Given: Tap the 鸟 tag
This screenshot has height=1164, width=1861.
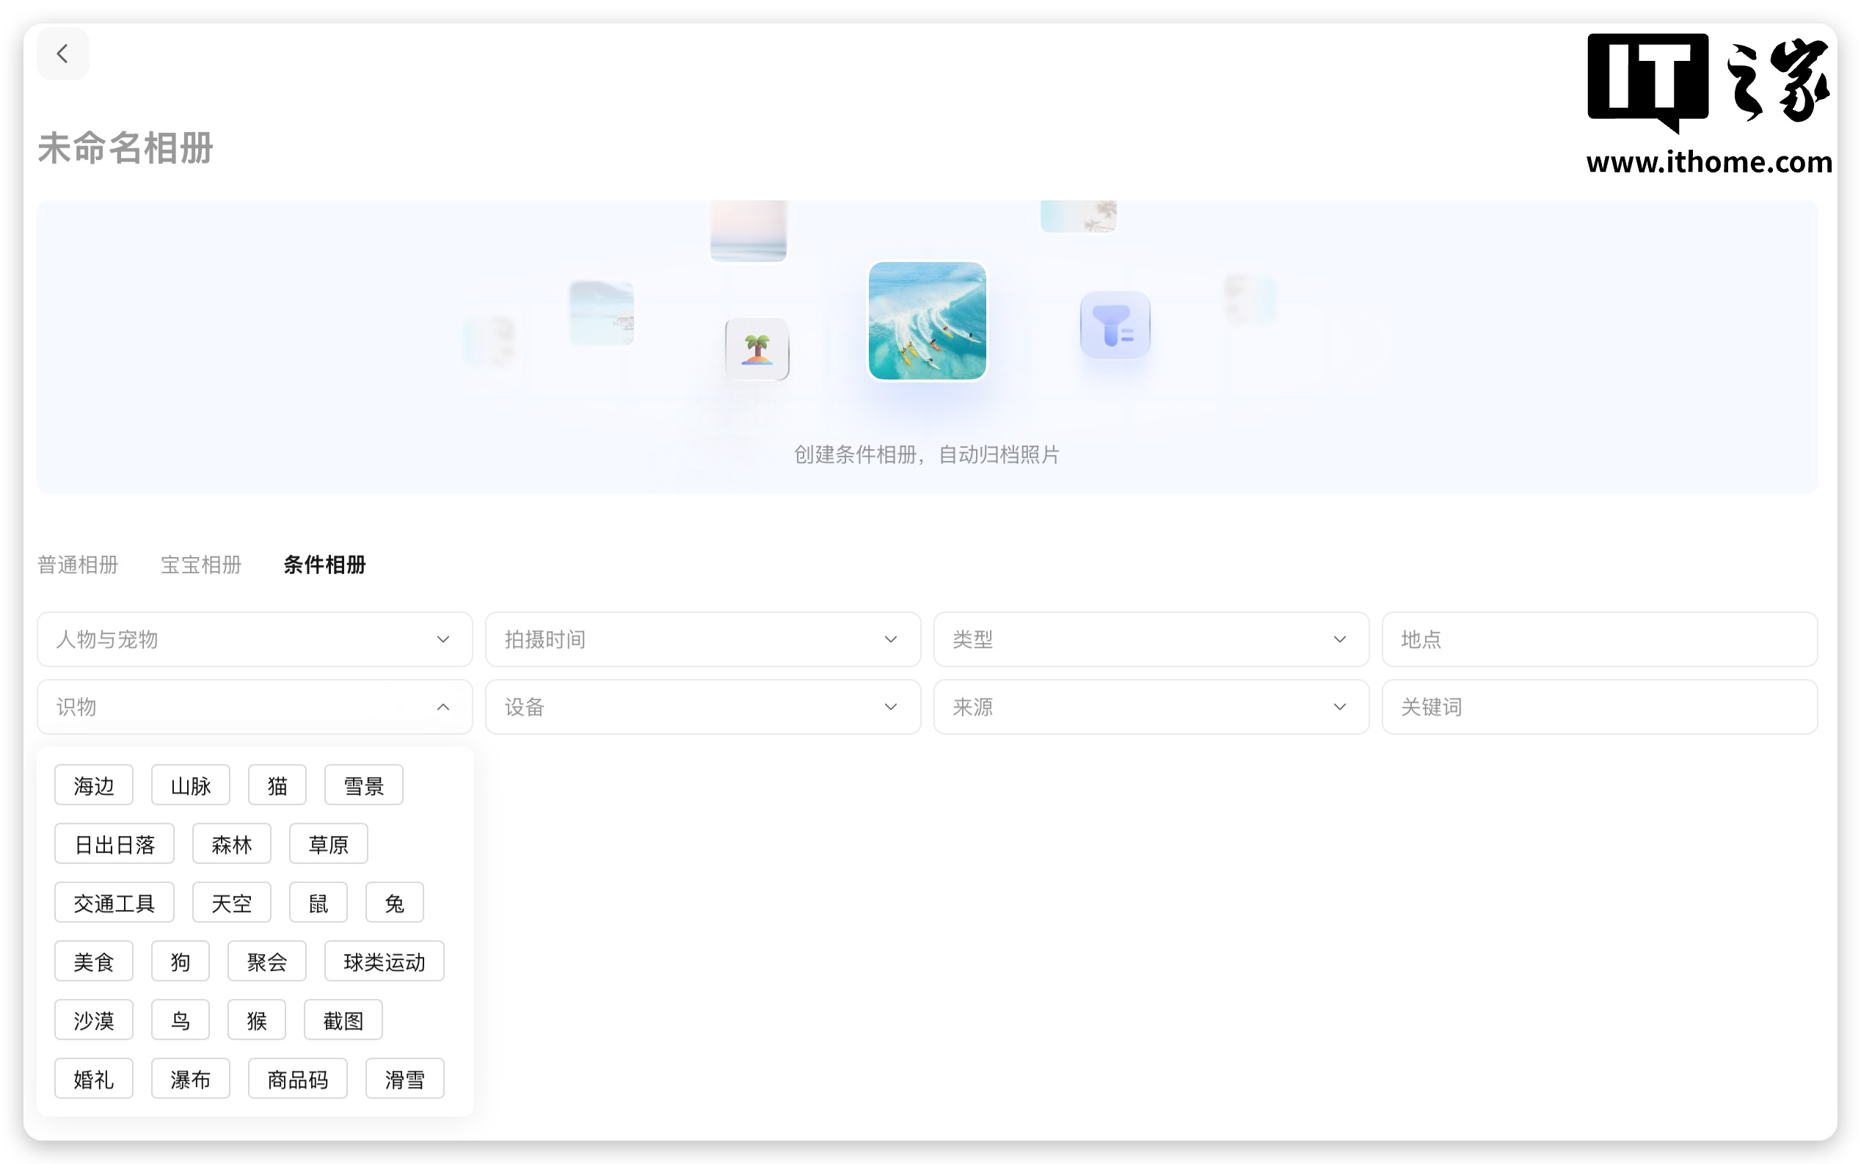Looking at the screenshot, I should [180, 1020].
